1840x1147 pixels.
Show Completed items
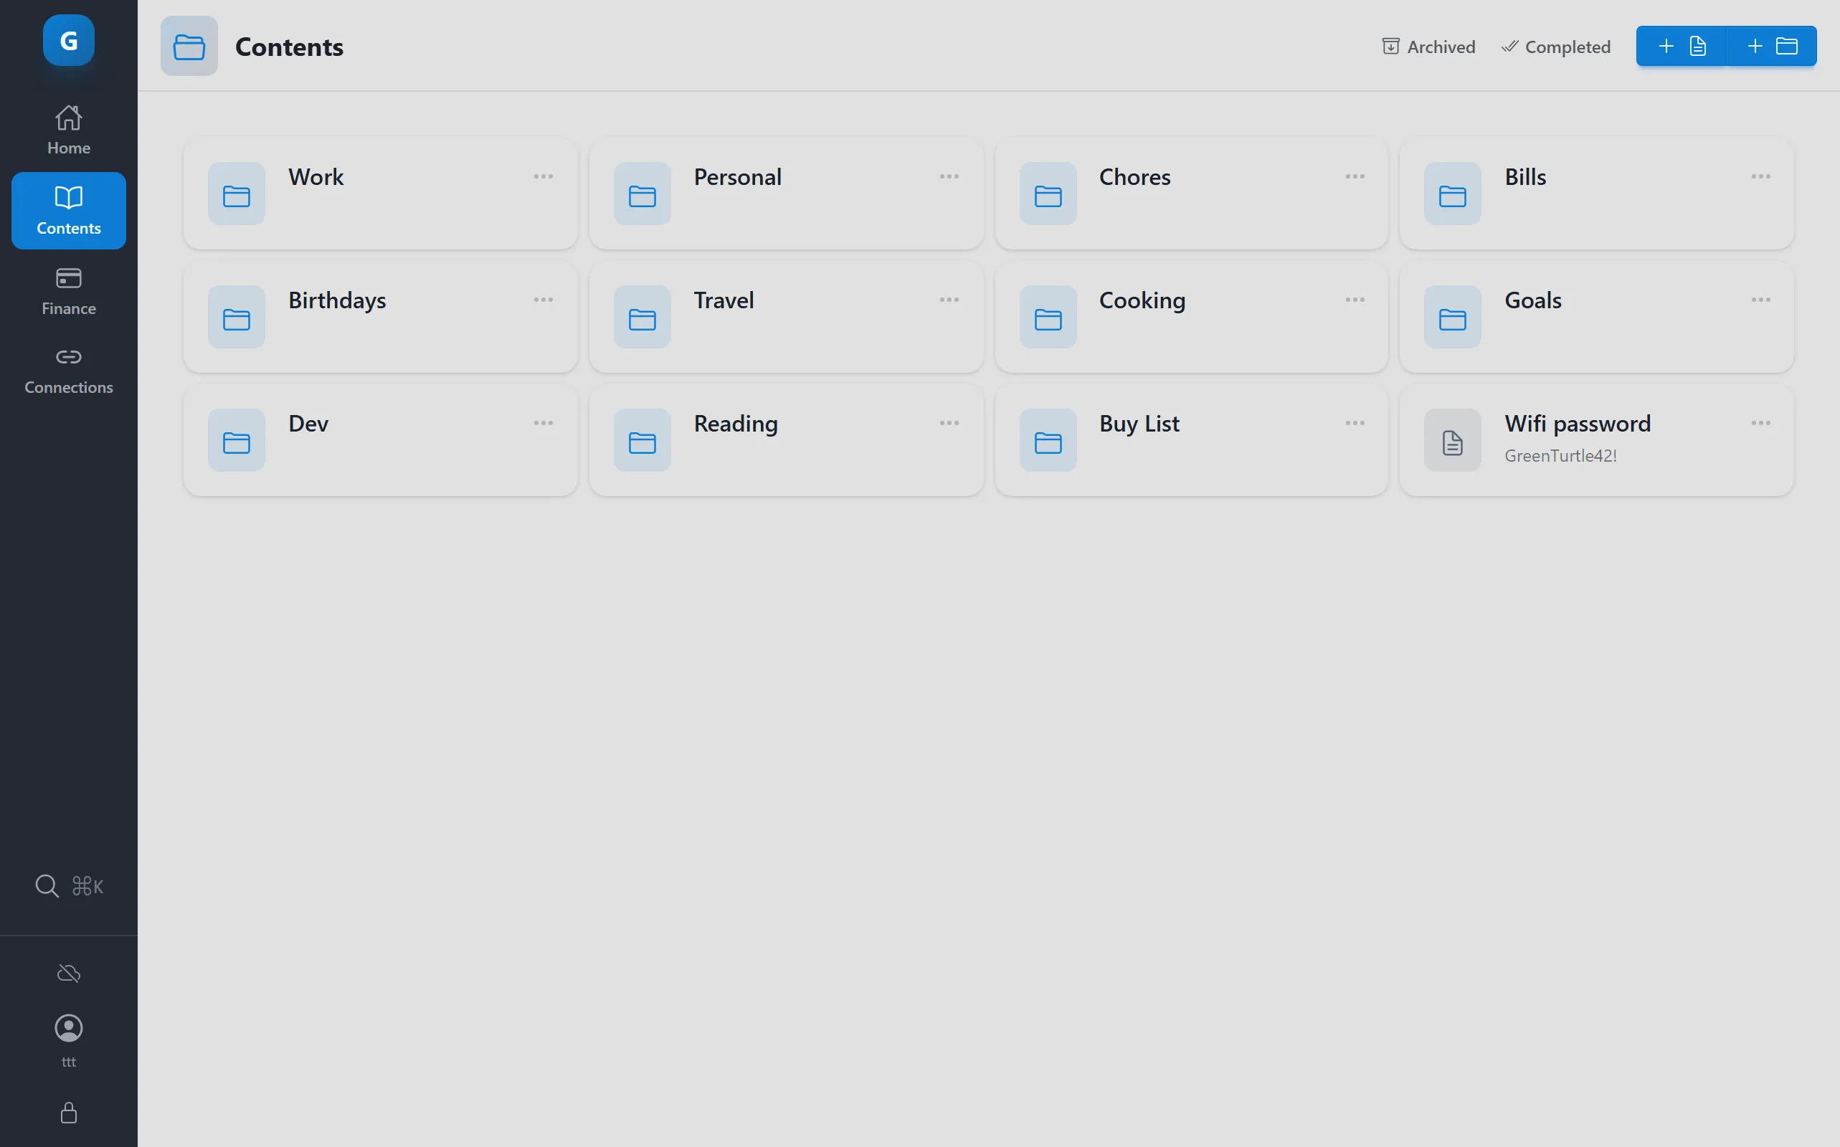pos(1556,47)
